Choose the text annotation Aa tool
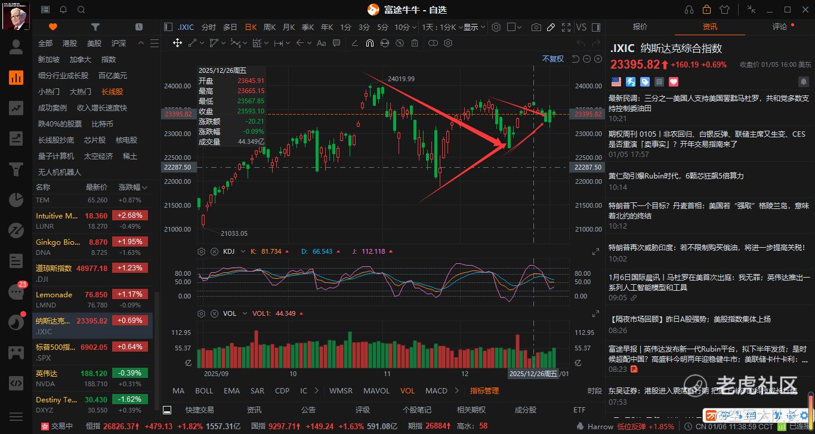Viewport: 815px width, 434px height. [322, 43]
